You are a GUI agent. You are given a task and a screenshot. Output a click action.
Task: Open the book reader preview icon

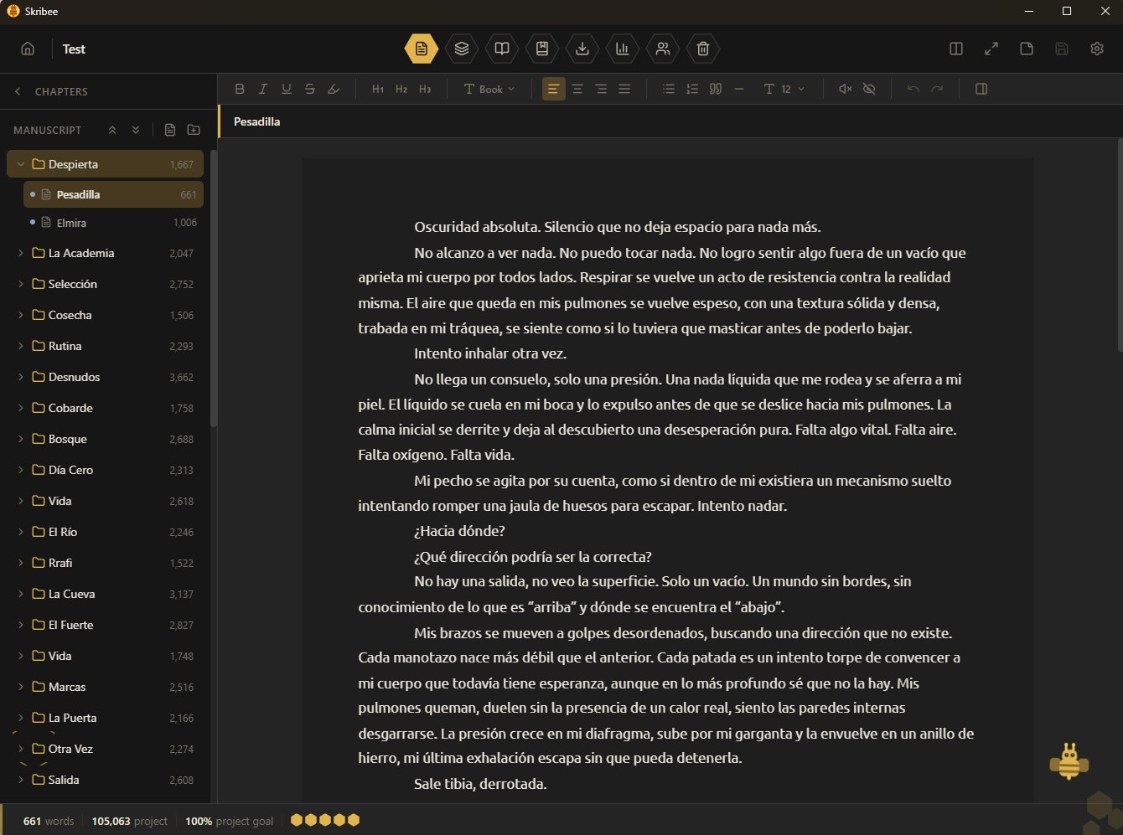tap(502, 49)
